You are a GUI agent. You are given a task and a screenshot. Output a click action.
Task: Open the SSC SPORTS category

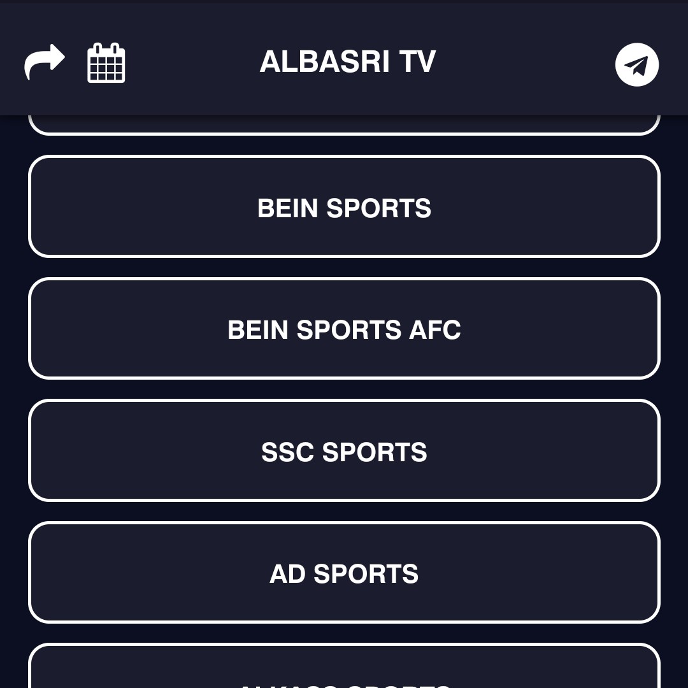tap(344, 450)
